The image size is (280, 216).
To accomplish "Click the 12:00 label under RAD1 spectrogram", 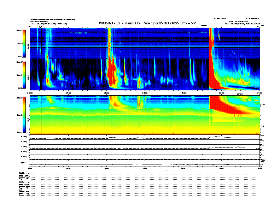I will tap(145, 93).
